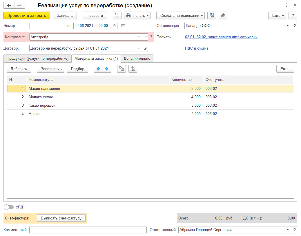Screen dimensions: 301x236
Task: Post document with Провести
Action: [x=95, y=16]
